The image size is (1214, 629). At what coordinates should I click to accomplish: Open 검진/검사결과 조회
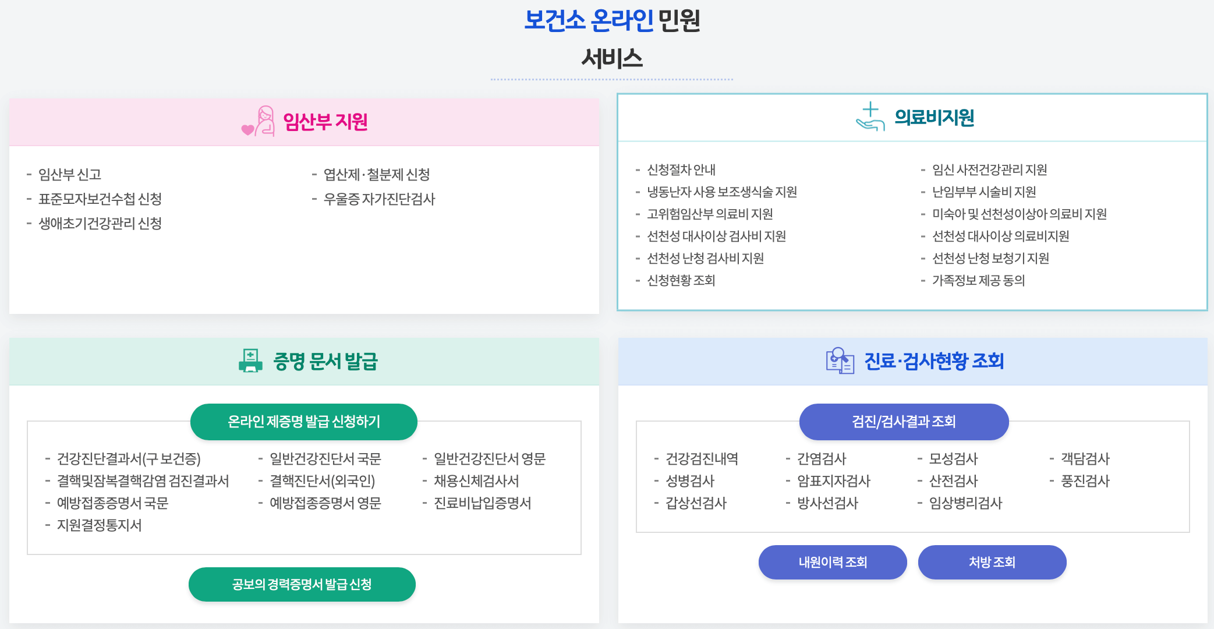(x=904, y=422)
